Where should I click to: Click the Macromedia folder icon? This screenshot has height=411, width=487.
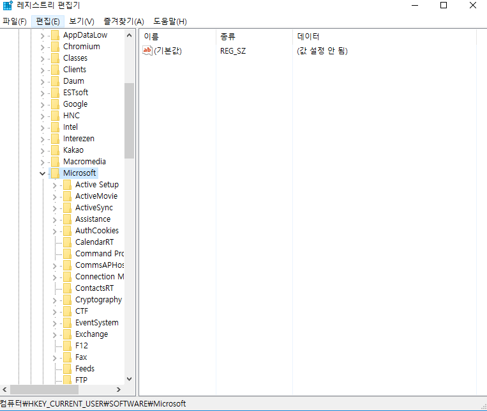click(55, 162)
